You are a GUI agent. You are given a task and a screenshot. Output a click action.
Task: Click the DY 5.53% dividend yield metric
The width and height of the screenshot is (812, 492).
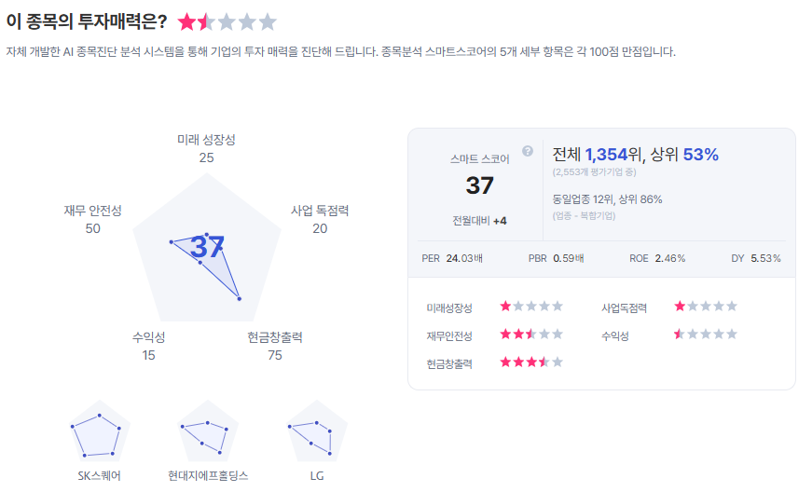(x=756, y=258)
